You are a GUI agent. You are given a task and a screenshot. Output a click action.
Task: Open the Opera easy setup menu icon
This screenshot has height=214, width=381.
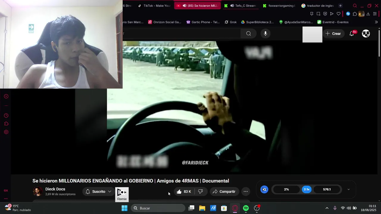click(375, 14)
